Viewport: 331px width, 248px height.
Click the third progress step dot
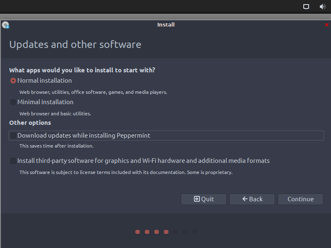(156, 232)
